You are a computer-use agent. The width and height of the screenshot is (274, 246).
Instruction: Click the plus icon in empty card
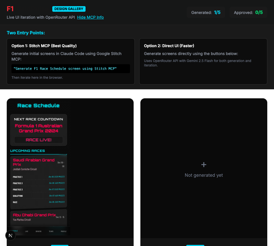tap(204, 165)
